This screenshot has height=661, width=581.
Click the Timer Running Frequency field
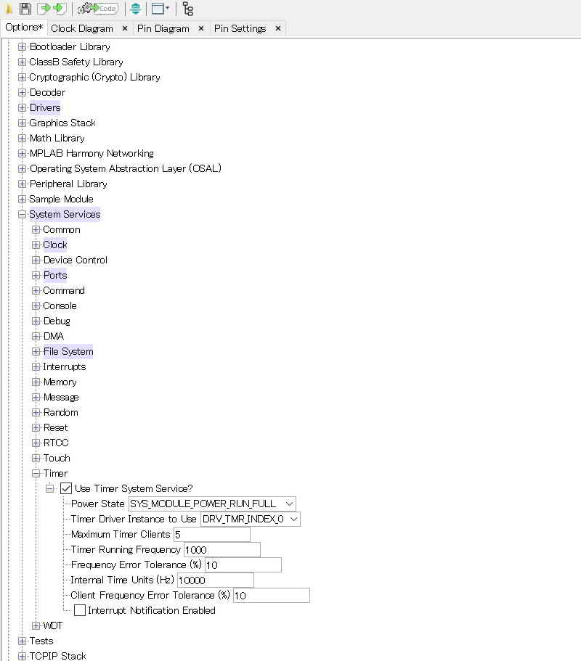pyautogui.click(x=222, y=550)
